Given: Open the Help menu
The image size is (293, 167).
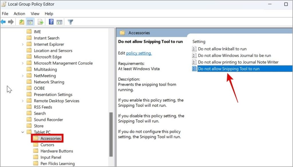Looking at the screenshot, I should click(49, 14).
